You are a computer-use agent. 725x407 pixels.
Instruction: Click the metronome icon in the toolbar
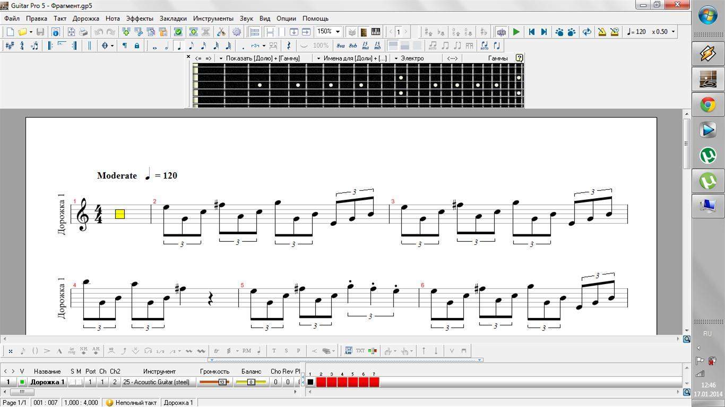click(x=602, y=32)
